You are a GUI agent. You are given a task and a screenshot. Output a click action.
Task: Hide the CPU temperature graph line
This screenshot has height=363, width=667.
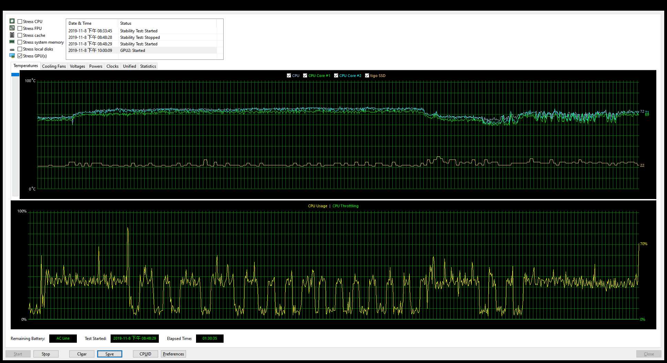pyautogui.click(x=289, y=75)
